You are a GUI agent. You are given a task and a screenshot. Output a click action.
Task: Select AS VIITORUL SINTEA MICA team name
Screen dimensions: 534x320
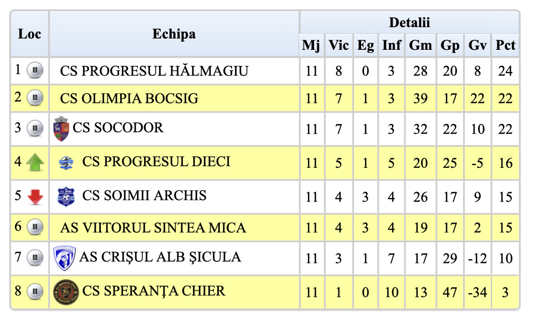pos(153,228)
